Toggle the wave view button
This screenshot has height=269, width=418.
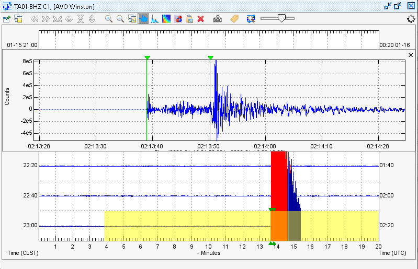[143, 19]
